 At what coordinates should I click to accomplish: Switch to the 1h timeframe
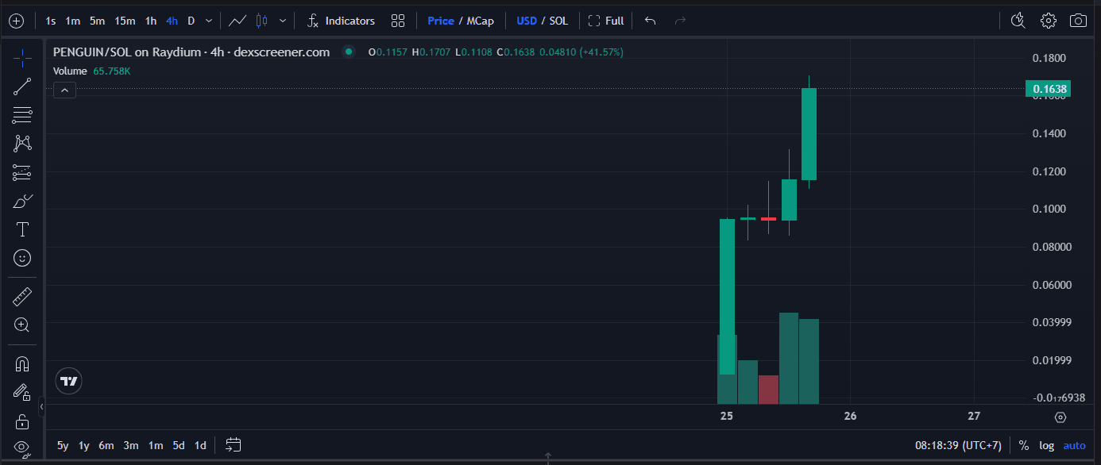coord(150,21)
